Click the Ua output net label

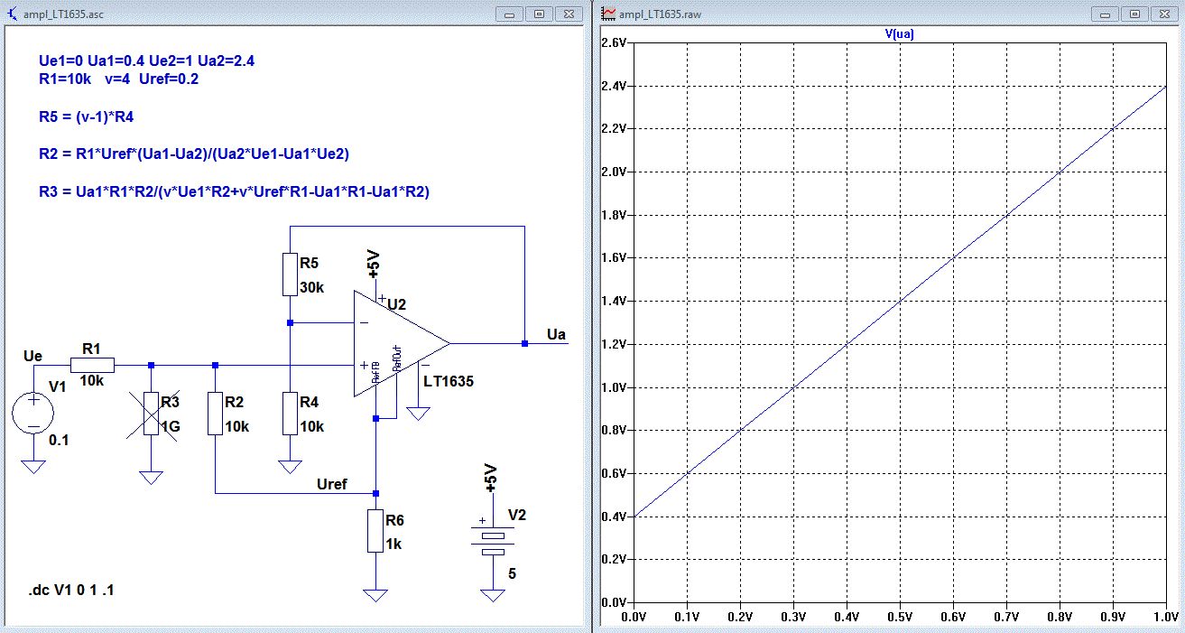click(x=557, y=335)
